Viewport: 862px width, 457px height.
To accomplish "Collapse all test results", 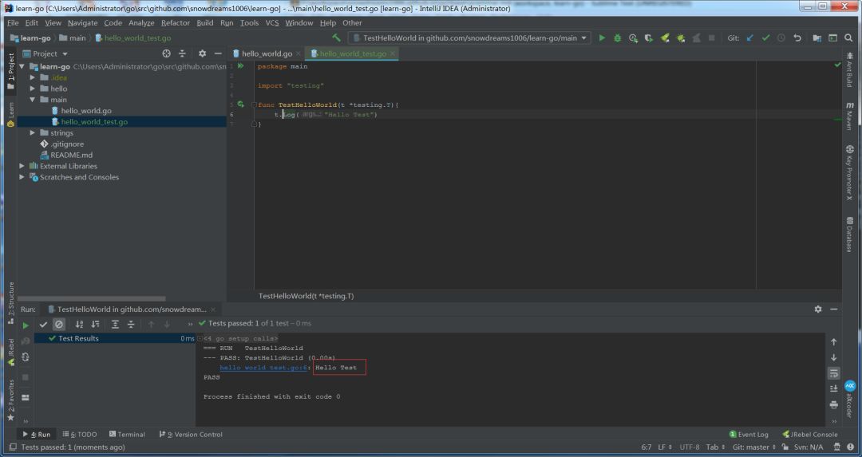I will pyautogui.click(x=131, y=324).
